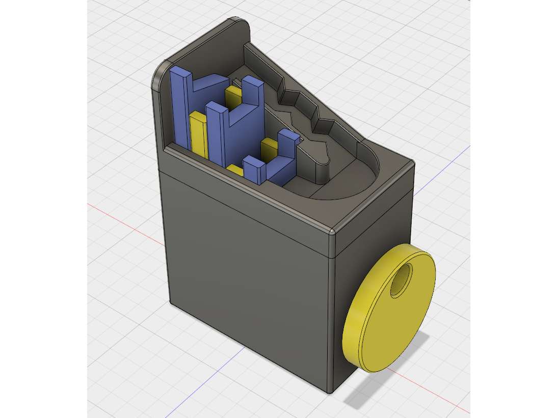
Task: Select the tall yellow pin beside the tallest blue pin
Action: tap(199, 135)
